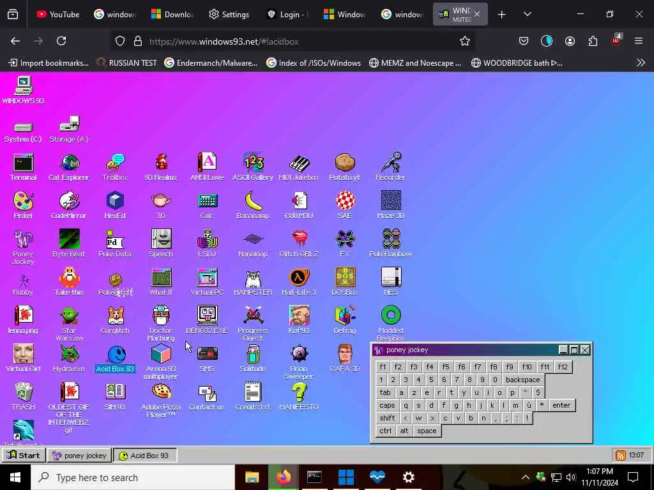Click the f12 key in poney jockey
This screenshot has width=654, height=490.
pyautogui.click(x=563, y=367)
